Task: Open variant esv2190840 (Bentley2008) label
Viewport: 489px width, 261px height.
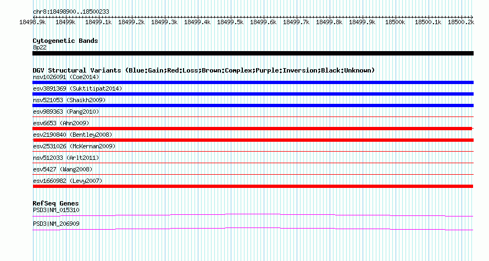Action: pyautogui.click(x=73, y=135)
